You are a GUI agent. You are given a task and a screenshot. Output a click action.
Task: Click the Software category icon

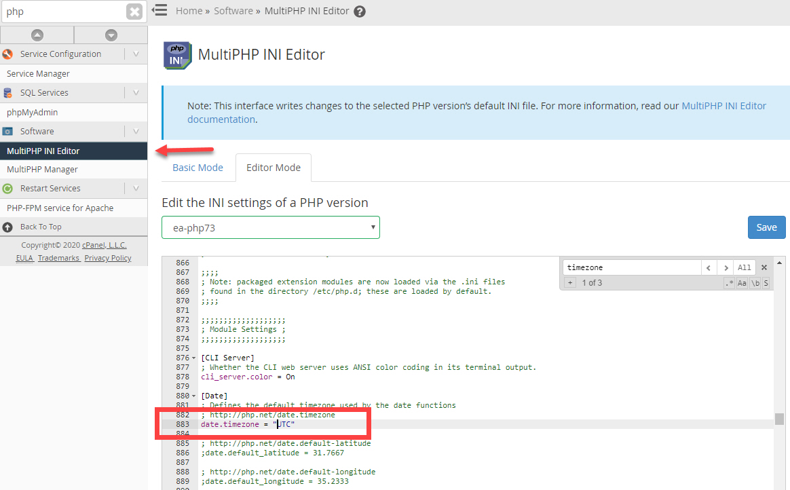7,132
